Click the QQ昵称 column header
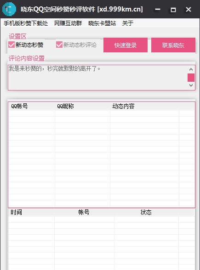This screenshot has height=270, width=200. (82, 106)
